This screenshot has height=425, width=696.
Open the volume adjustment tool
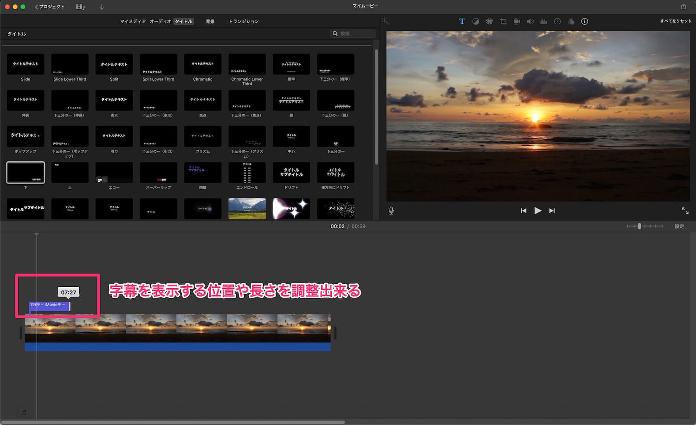pyautogui.click(x=530, y=21)
